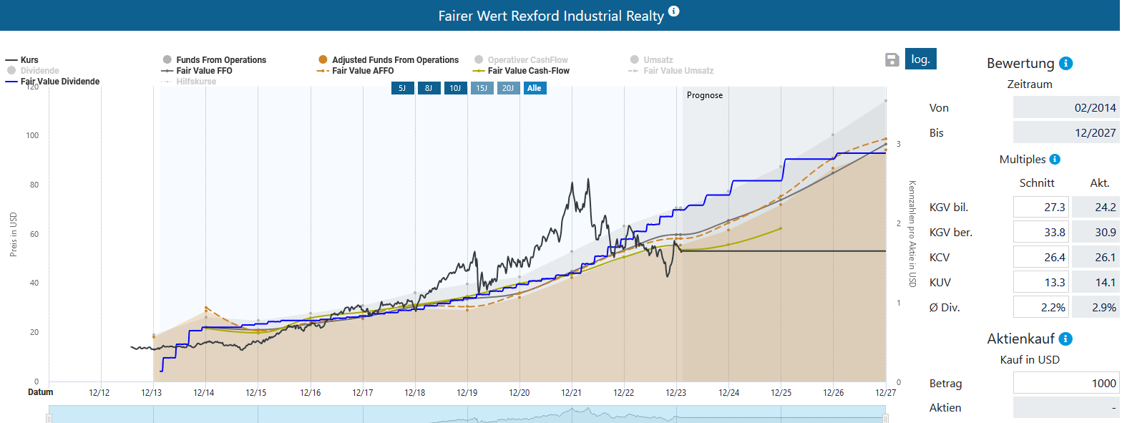
Task: Click the save chart disk icon
Action: click(x=892, y=59)
